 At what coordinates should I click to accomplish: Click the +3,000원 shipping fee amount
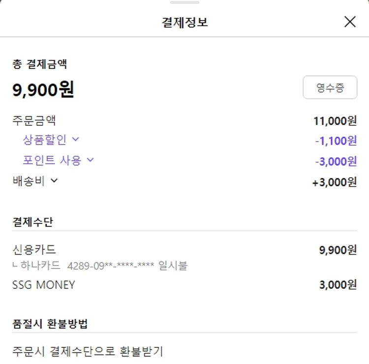point(334,182)
